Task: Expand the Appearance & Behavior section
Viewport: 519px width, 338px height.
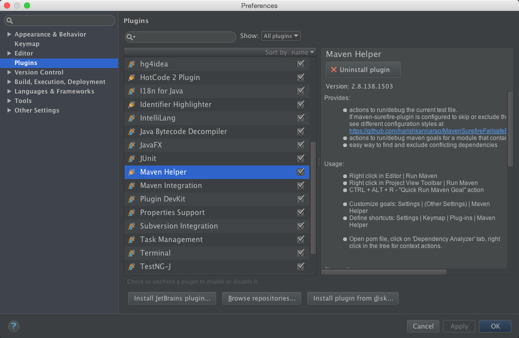Action: point(9,34)
